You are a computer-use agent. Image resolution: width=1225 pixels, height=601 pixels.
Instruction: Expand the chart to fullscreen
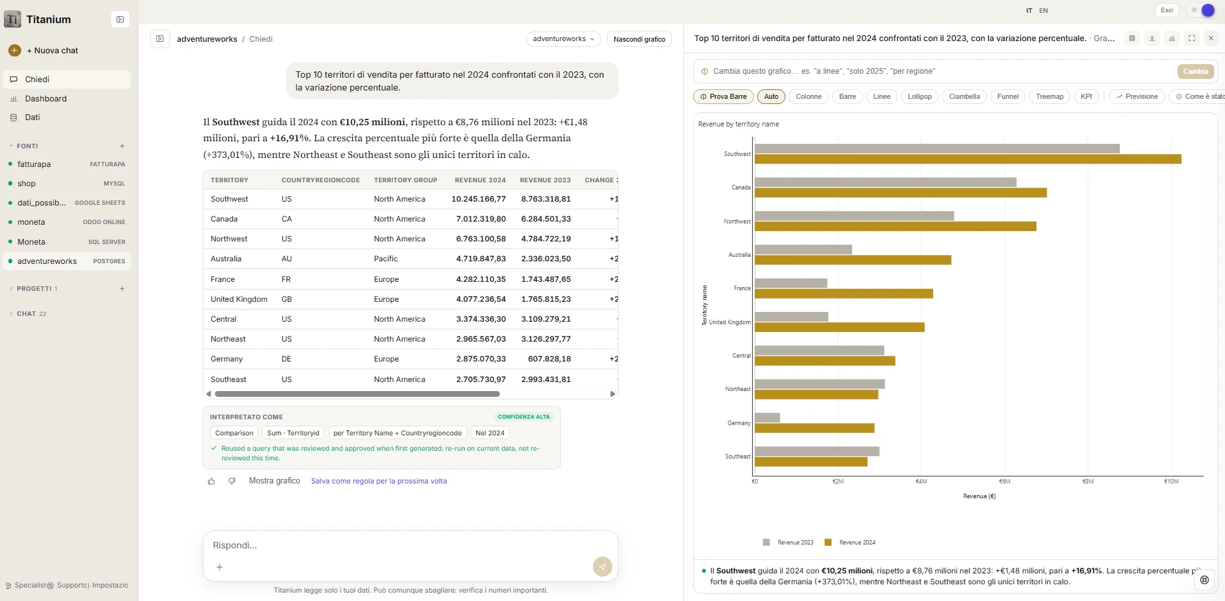pos(1192,39)
